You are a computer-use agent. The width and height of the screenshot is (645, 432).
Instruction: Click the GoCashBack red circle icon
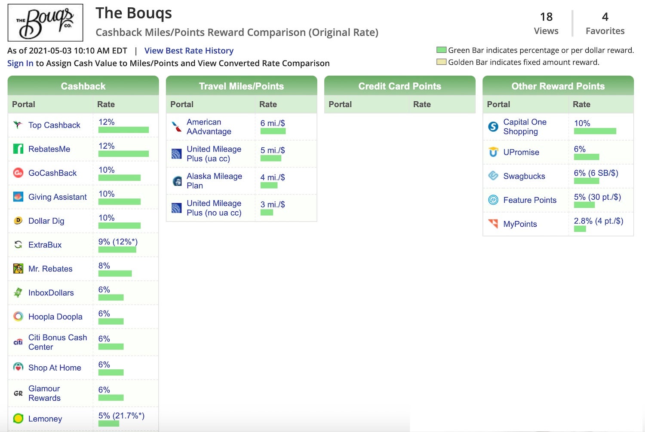pyautogui.click(x=18, y=173)
